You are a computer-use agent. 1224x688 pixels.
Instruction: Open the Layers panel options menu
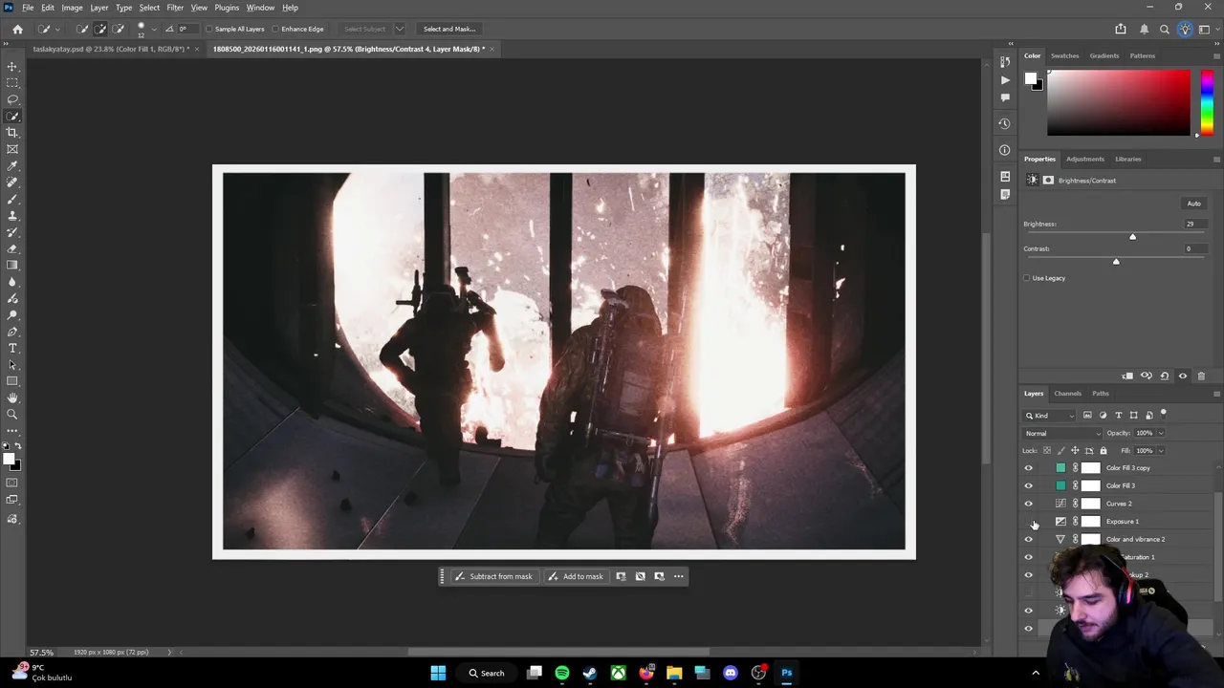click(x=1216, y=394)
